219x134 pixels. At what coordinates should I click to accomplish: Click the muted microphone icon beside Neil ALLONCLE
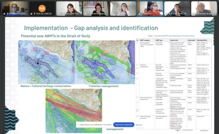point(33,14)
